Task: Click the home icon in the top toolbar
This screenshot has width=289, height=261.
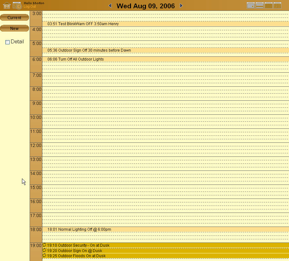Action: (6, 5)
